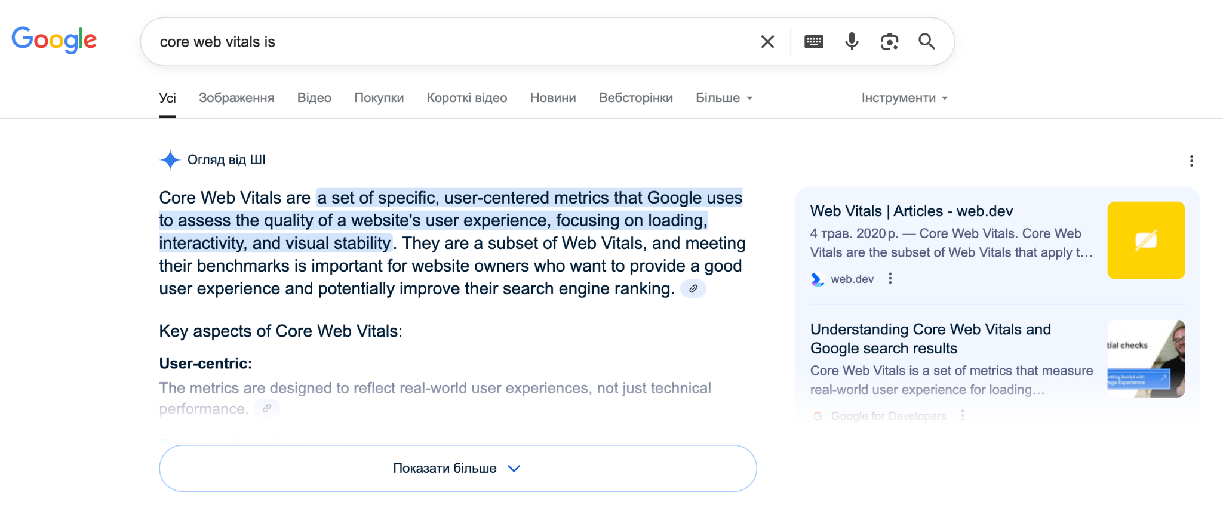The image size is (1223, 505).
Task: Open three-dot menu beside web.dev source
Action: tap(890, 278)
